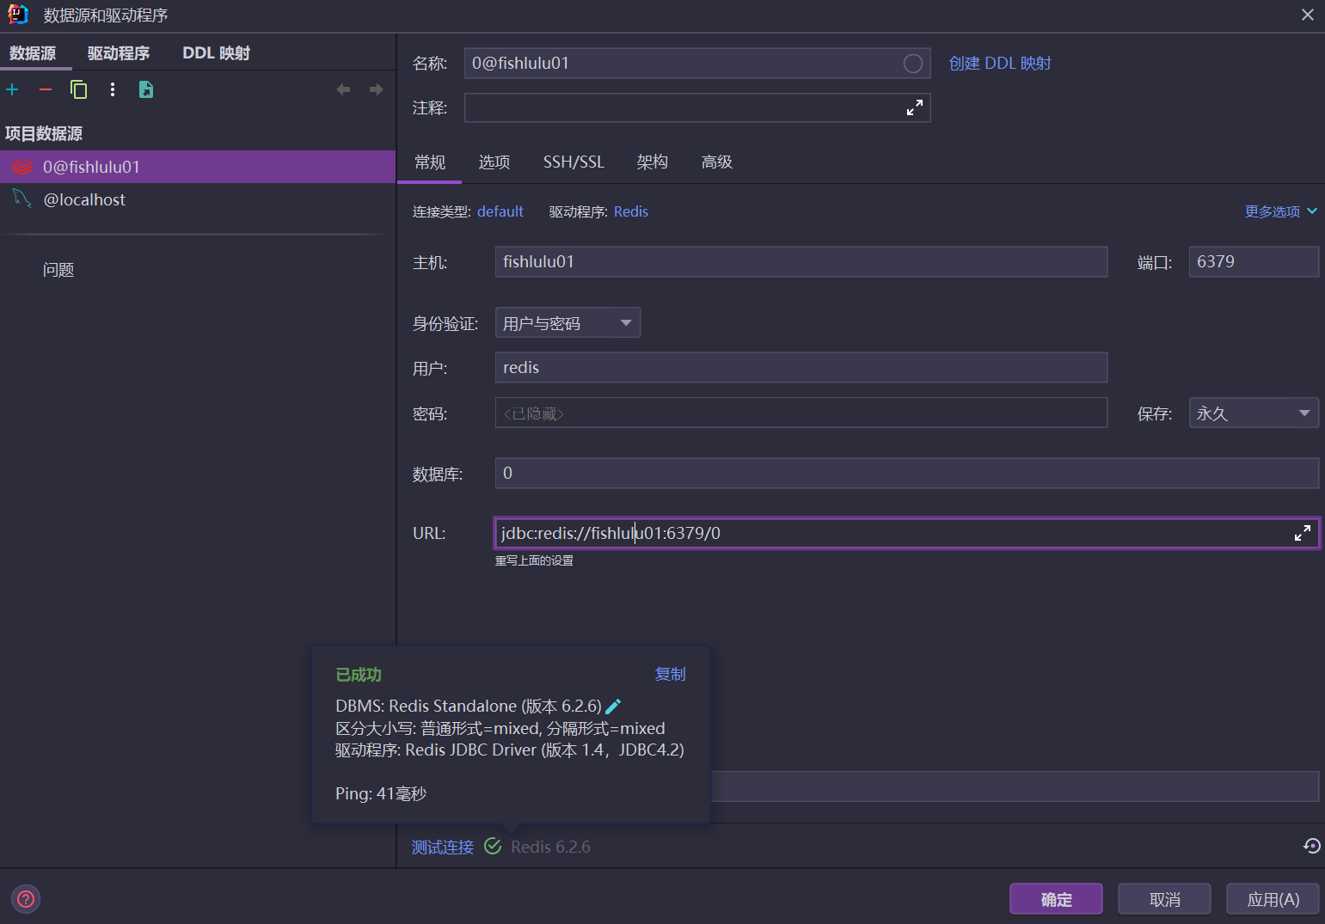1325x924 pixels.
Task: Navigate forward with the right arrow
Action: pyautogui.click(x=376, y=89)
